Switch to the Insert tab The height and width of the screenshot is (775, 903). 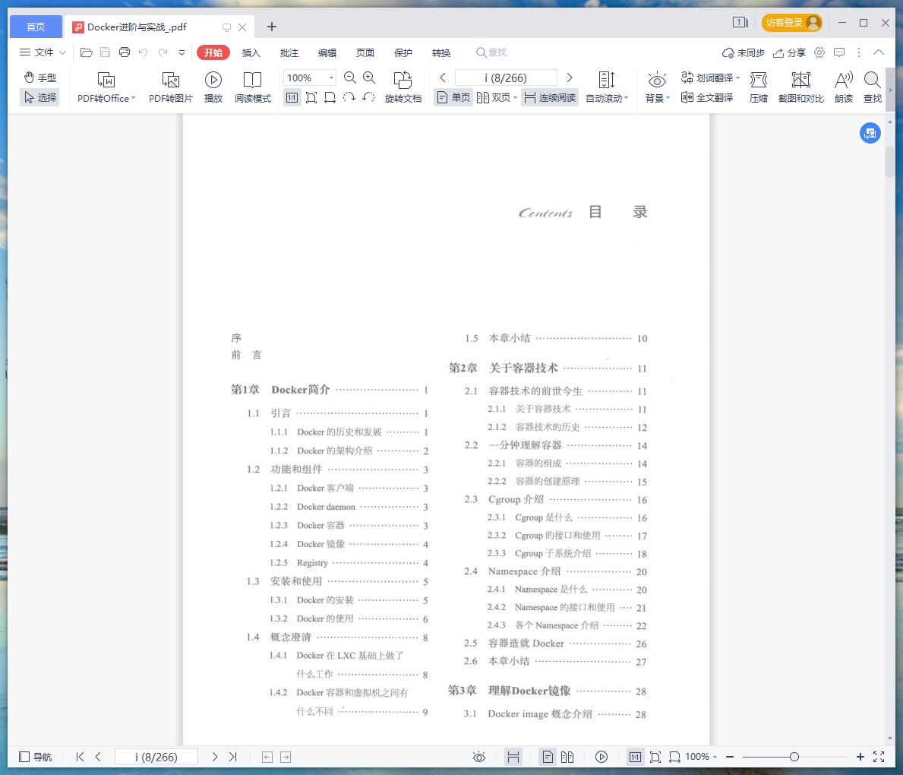[x=251, y=52]
